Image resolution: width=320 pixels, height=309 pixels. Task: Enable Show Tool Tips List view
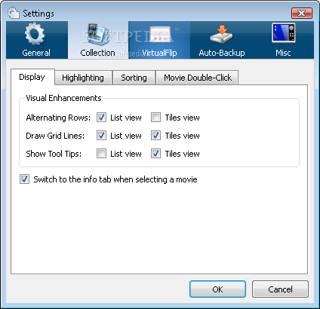pyautogui.click(x=101, y=154)
